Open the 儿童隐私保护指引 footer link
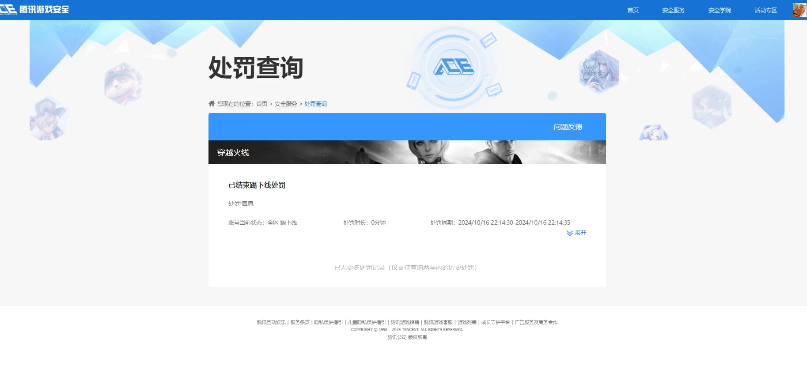The width and height of the screenshot is (807, 373). pos(366,322)
